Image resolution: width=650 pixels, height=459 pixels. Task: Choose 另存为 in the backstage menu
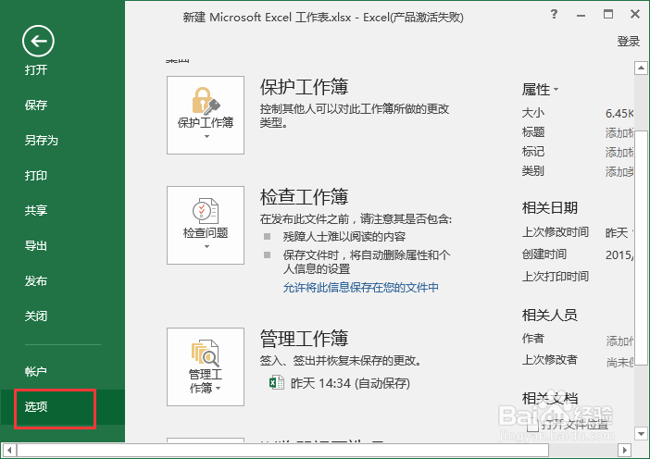(41, 140)
